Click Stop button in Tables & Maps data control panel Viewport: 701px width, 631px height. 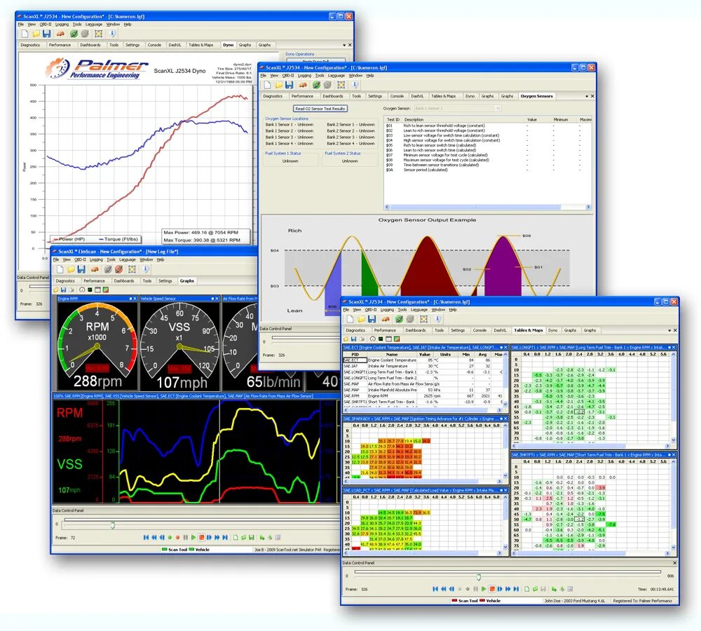coord(492,589)
